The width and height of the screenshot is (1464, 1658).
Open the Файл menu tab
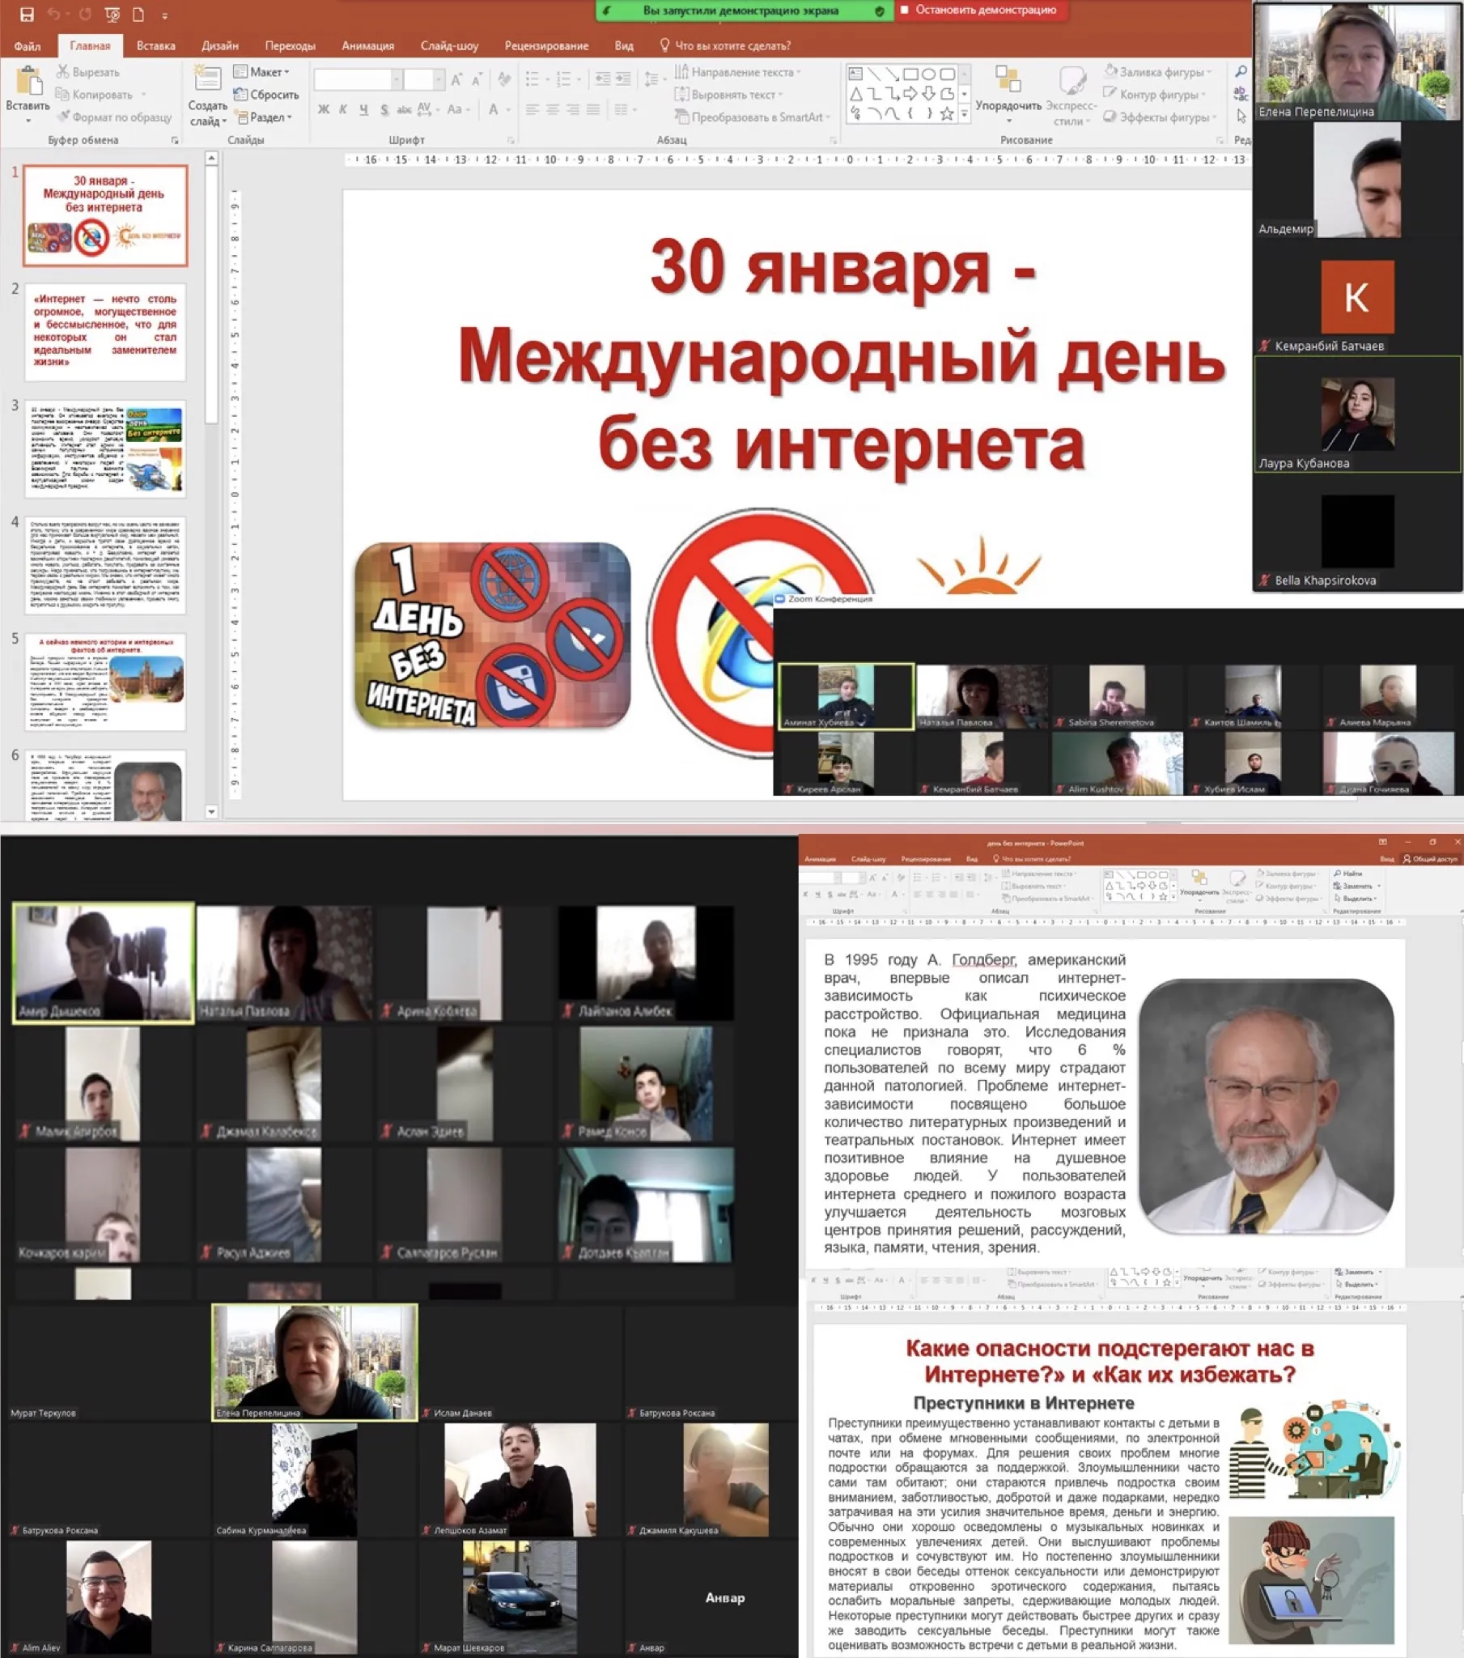[28, 45]
